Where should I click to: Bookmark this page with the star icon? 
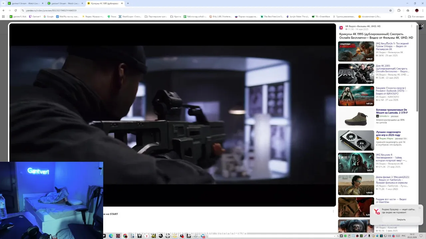(390, 10)
